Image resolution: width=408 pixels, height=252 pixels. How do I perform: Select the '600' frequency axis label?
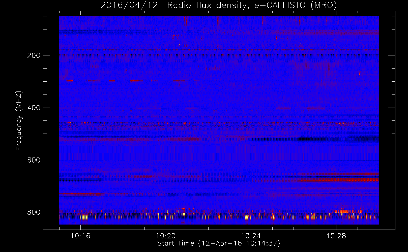click(x=34, y=160)
